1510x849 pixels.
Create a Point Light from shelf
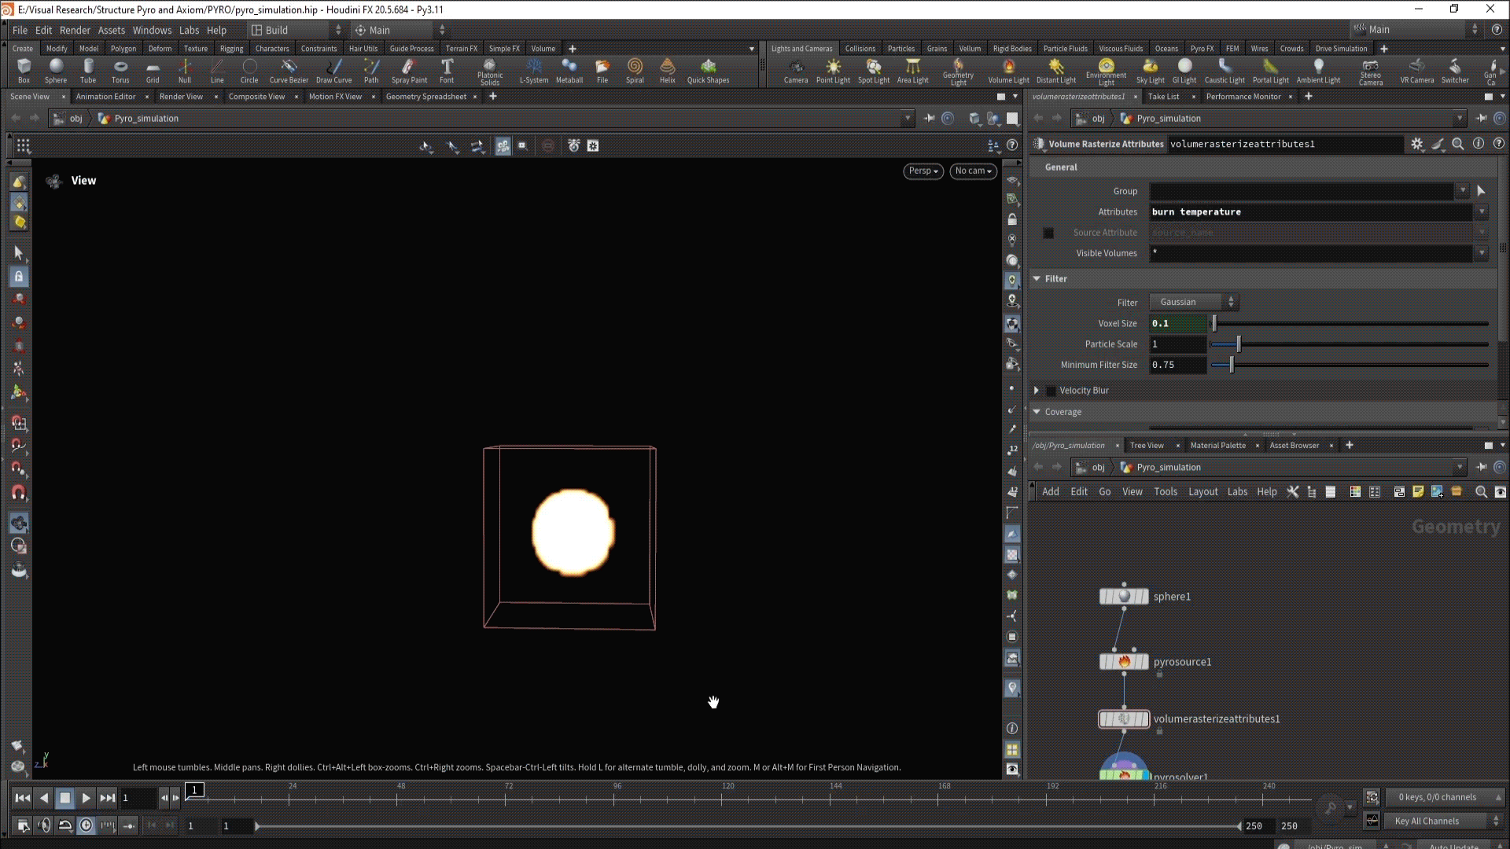(833, 70)
